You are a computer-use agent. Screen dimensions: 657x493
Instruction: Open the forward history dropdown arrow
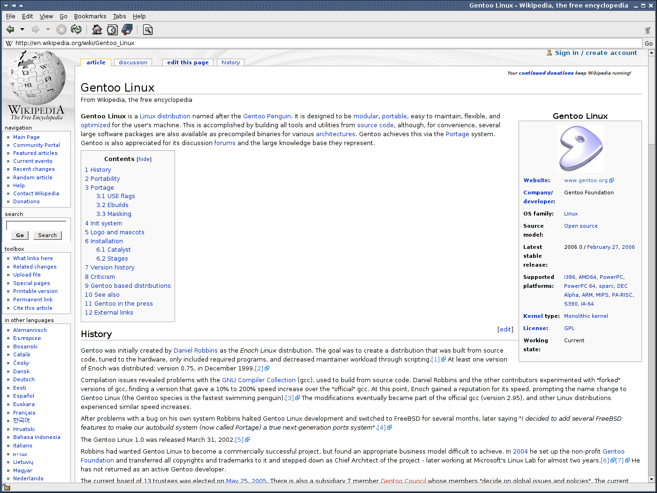click(48, 30)
